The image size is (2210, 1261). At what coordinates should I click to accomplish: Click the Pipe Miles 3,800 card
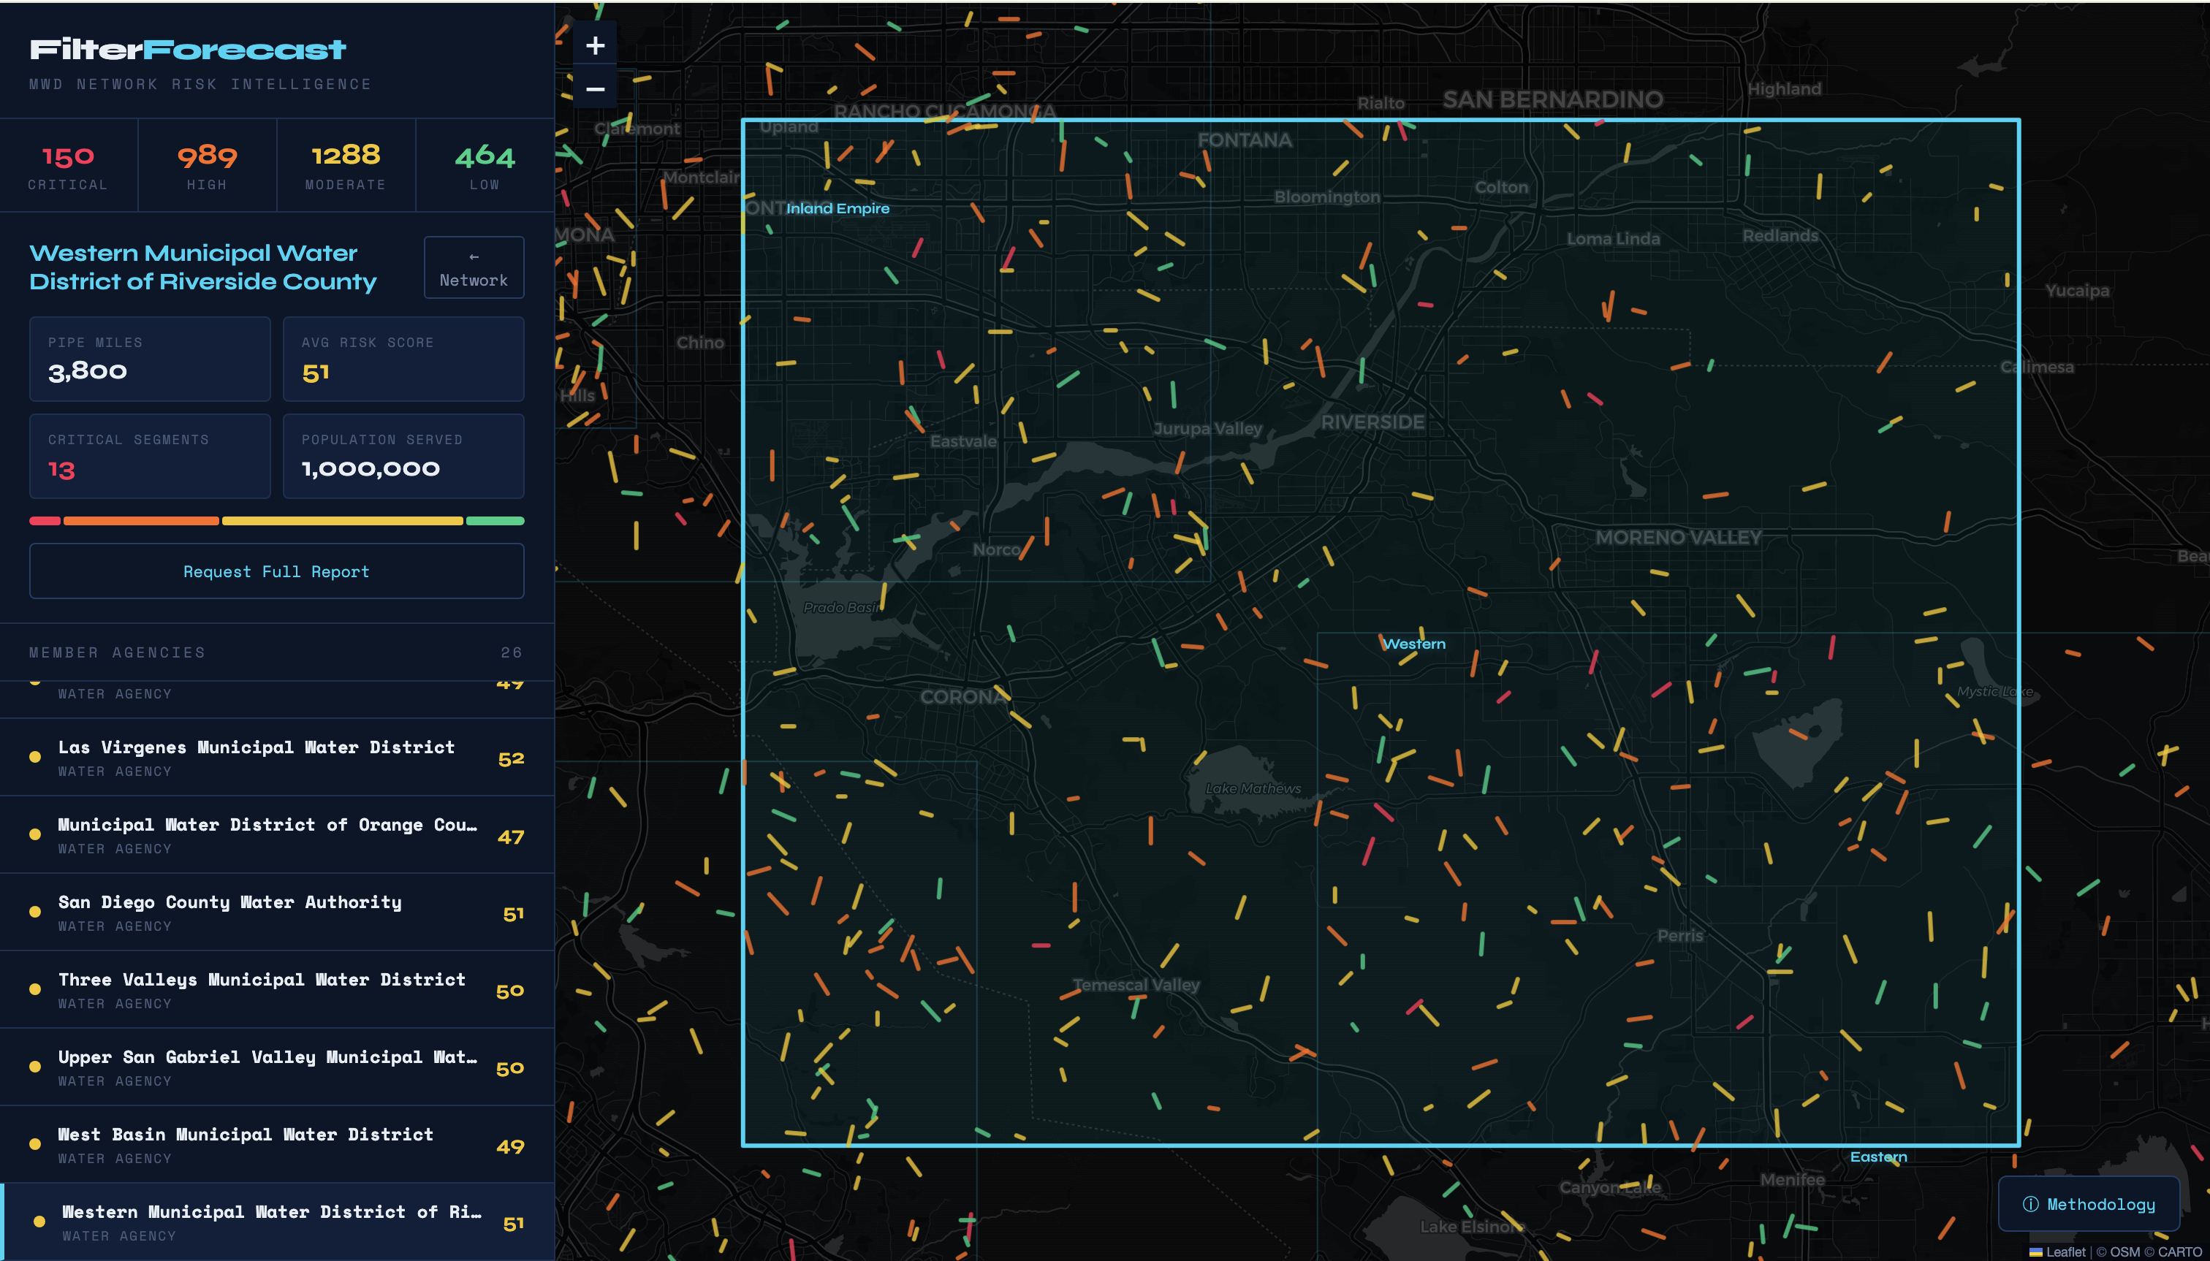coord(150,359)
